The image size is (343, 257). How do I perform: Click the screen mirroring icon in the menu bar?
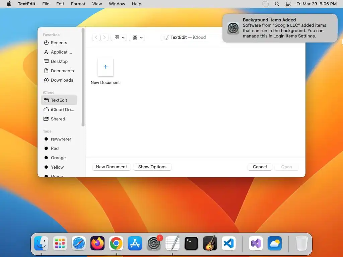tap(265, 4)
